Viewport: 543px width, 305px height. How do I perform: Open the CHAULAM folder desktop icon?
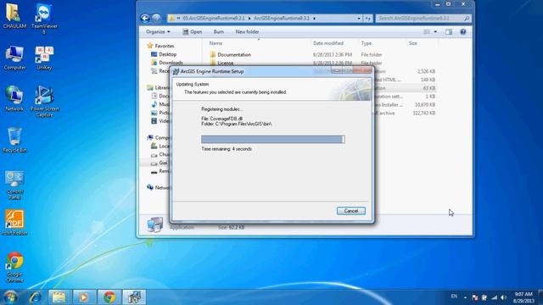coord(14,15)
